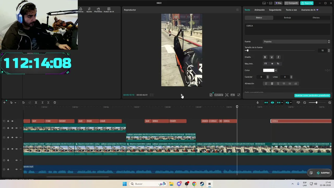Mute the azooie.mp3 audio track

[x=16, y=169]
